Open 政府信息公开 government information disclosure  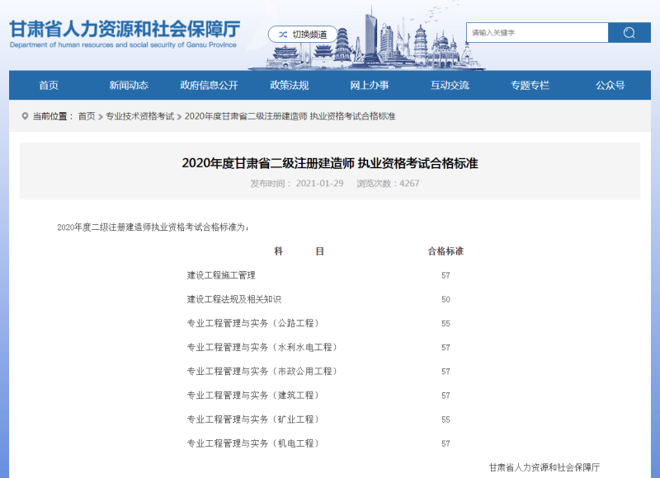tap(207, 85)
